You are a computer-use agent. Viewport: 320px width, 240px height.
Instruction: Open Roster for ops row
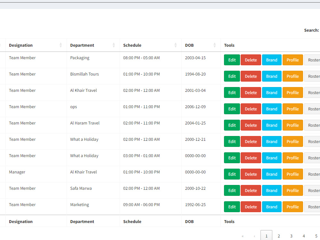(312, 109)
